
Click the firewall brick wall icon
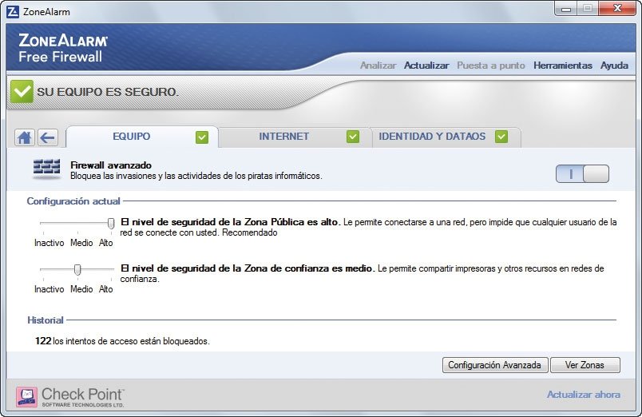(x=46, y=169)
